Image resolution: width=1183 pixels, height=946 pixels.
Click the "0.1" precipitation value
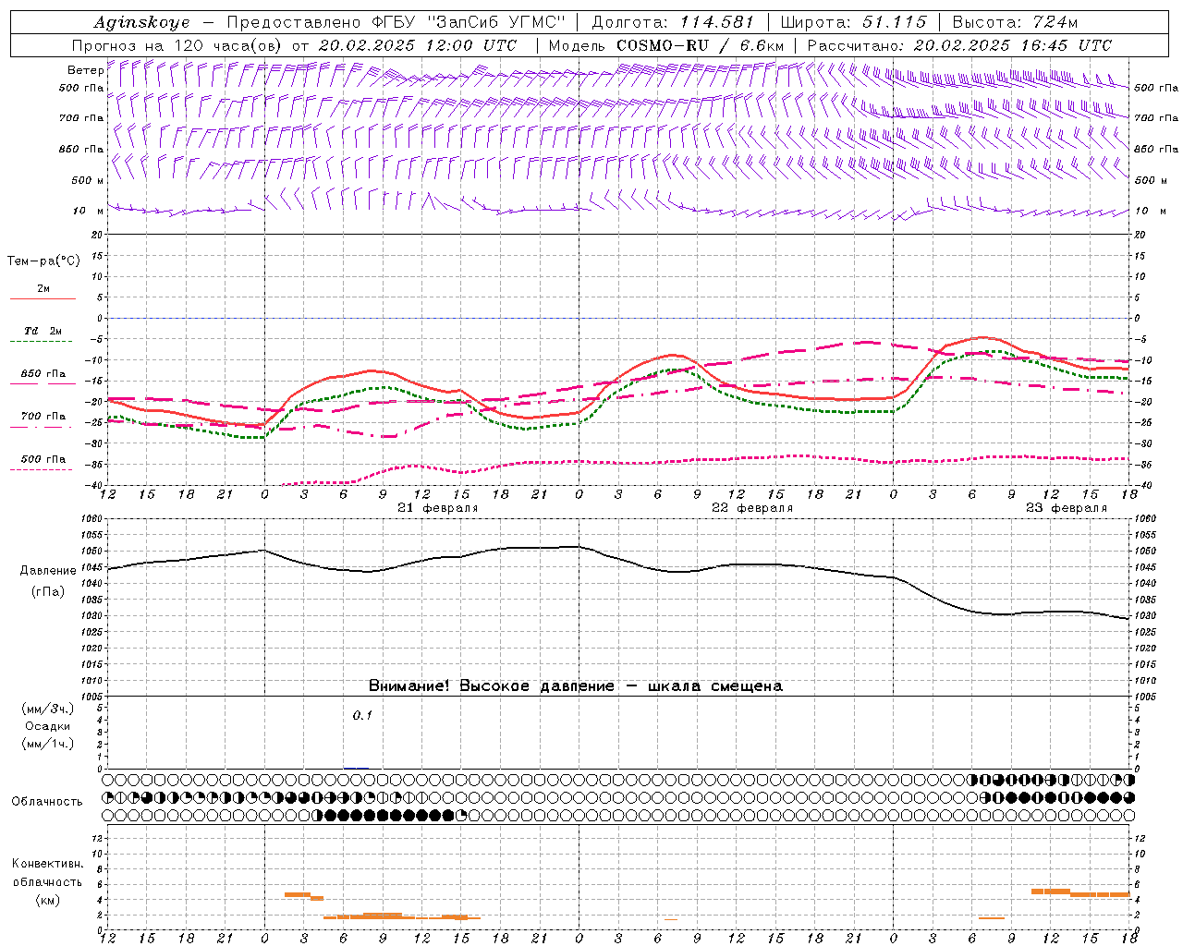coord(362,715)
